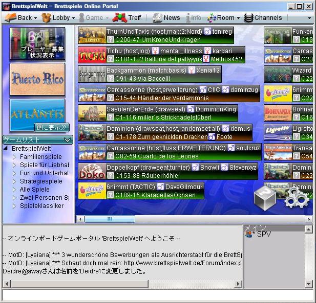Collapse the BrettspielWelt tree node
The width and height of the screenshot is (316, 303).
click(6, 148)
